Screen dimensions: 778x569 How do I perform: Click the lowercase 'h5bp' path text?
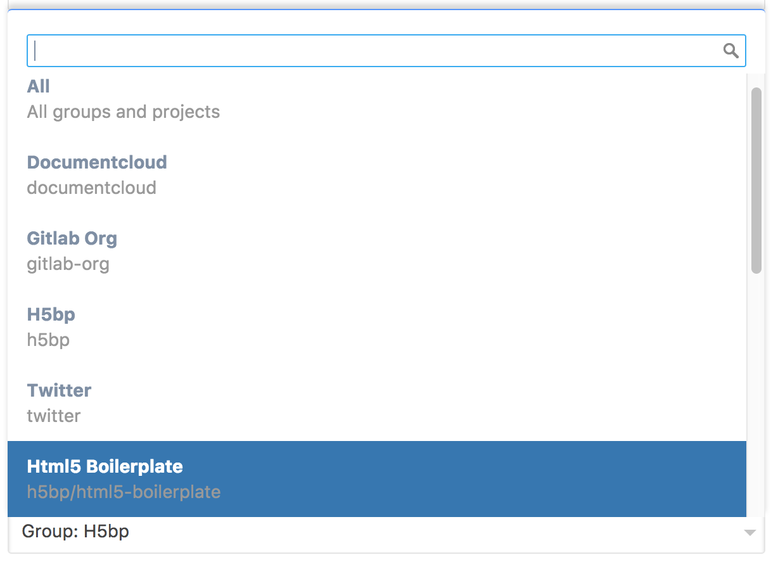click(48, 340)
